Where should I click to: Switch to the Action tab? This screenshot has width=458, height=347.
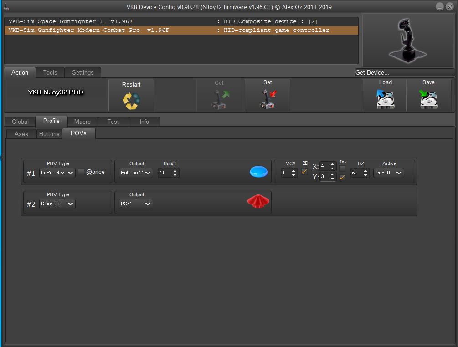pyautogui.click(x=20, y=72)
